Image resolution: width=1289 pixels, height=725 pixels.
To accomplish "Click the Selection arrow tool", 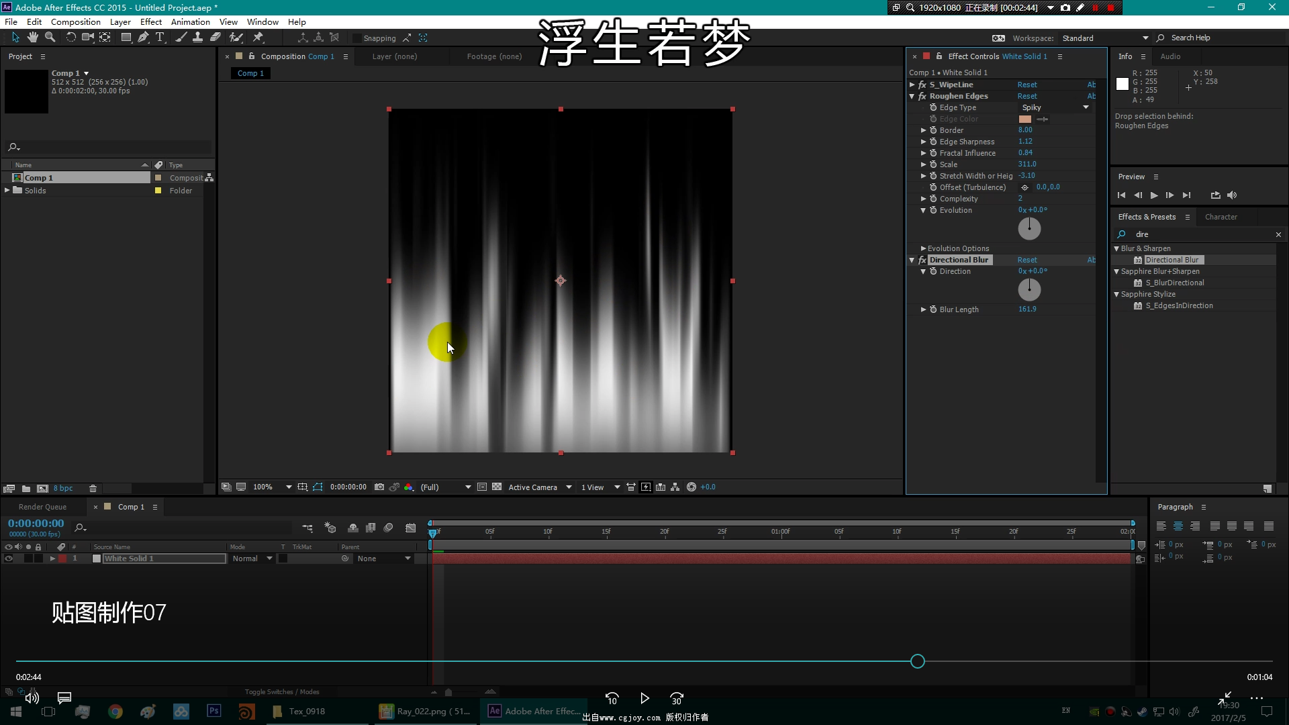I will pyautogui.click(x=15, y=38).
